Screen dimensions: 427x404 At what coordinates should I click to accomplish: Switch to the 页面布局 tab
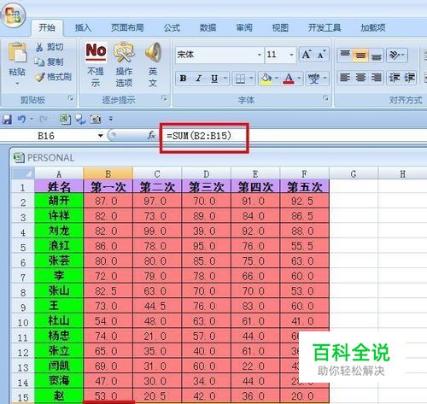point(127,27)
